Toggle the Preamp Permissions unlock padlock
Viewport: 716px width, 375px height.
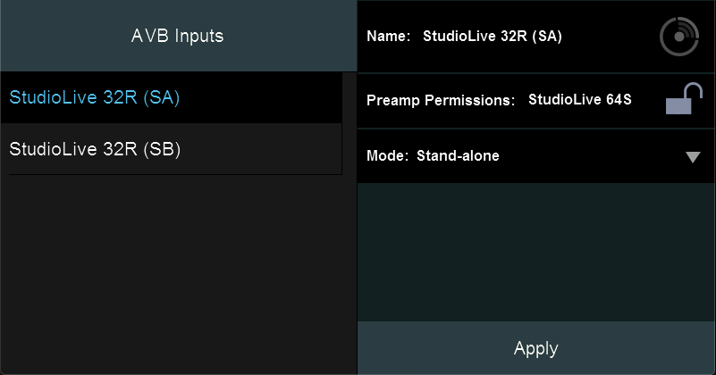(x=684, y=98)
